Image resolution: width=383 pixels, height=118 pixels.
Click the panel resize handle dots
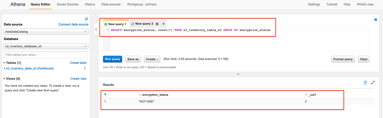(x=238, y=74)
